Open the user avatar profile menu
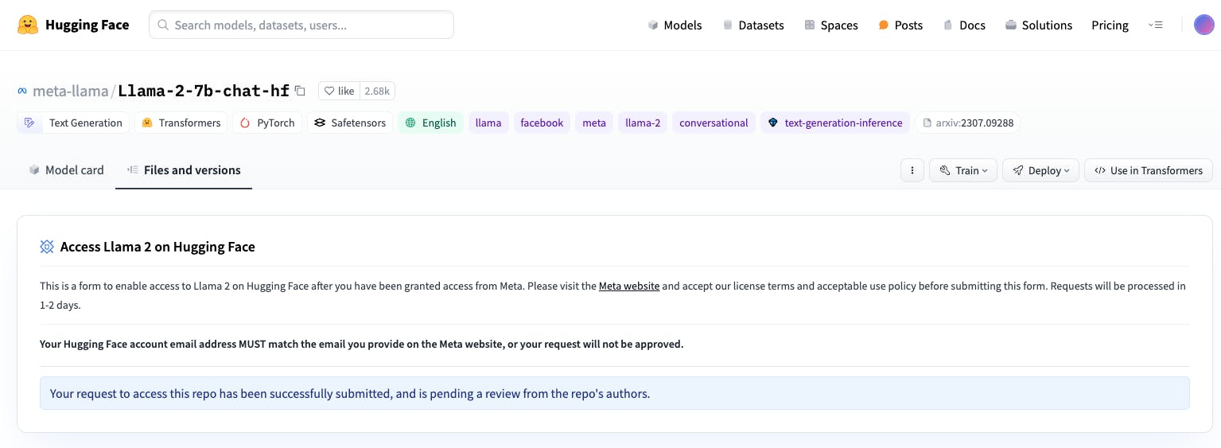 (x=1204, y=25)
